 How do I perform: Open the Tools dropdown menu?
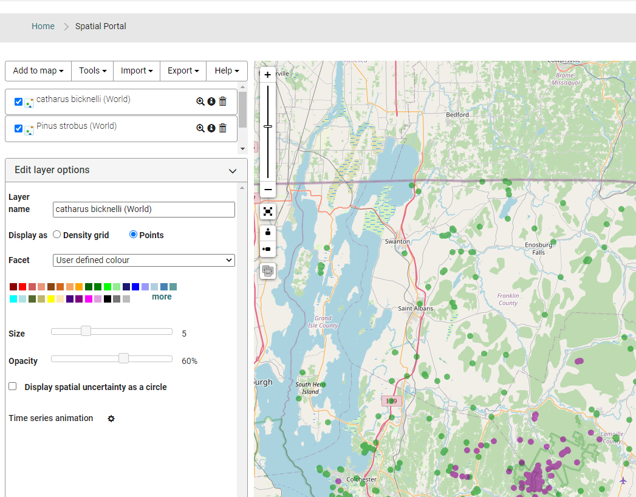(92, 71)
